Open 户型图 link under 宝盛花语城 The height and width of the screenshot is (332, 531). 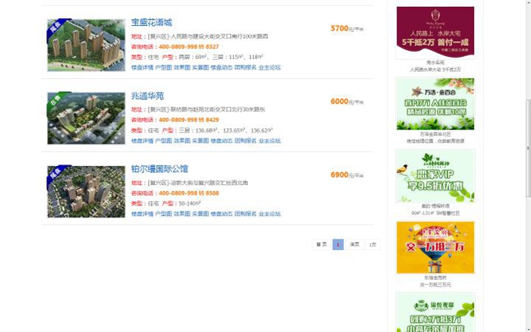[164, 67]
